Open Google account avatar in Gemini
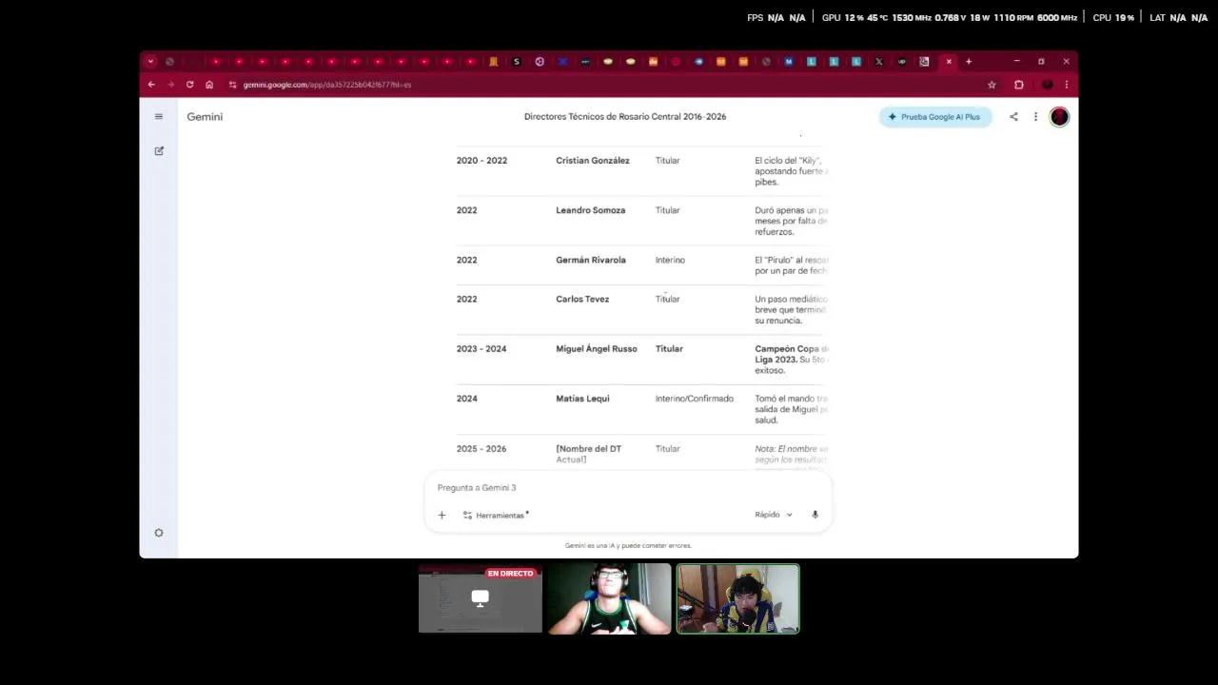1218x685 pixels. pyautogui.click(x=1059, y=117)
